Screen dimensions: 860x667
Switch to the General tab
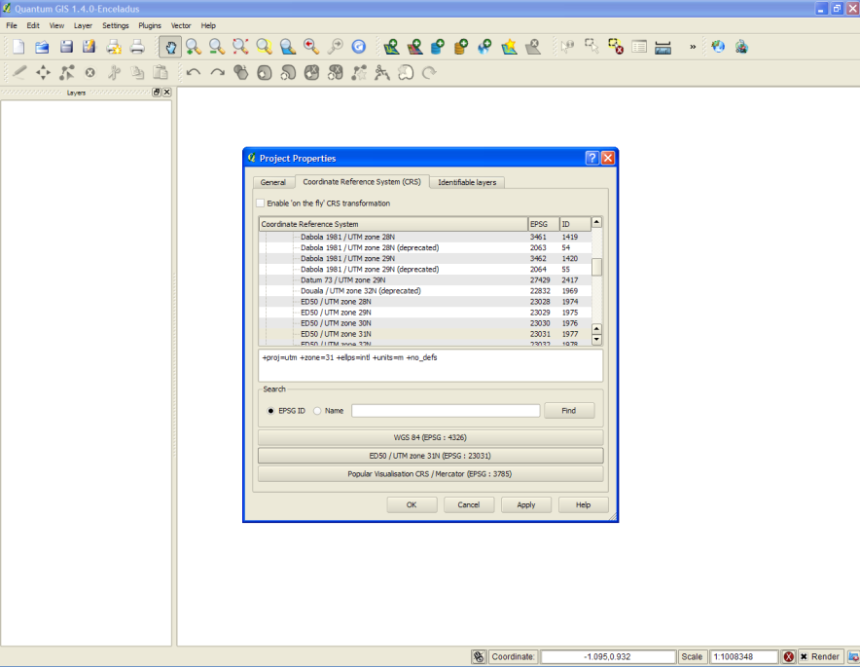pyautogui.click(x=273, y=182)
